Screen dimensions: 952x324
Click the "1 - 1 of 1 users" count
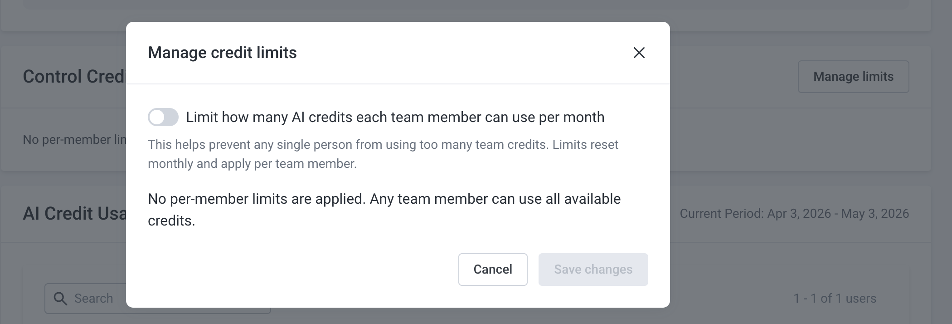click(x=835, y=299)
